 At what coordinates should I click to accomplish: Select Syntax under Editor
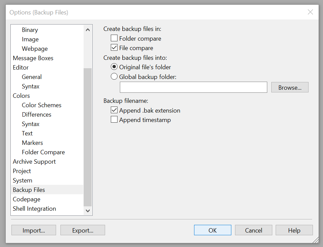tap(31, 86)
